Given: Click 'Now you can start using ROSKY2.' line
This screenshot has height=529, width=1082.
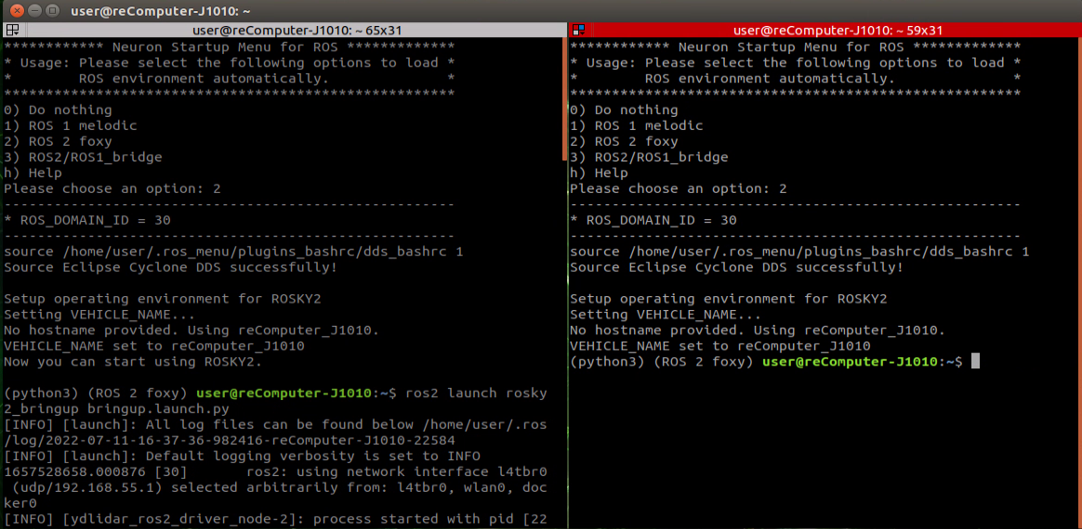Looking at the screenshot, I should pyautogui.click(x=133, y=362).
